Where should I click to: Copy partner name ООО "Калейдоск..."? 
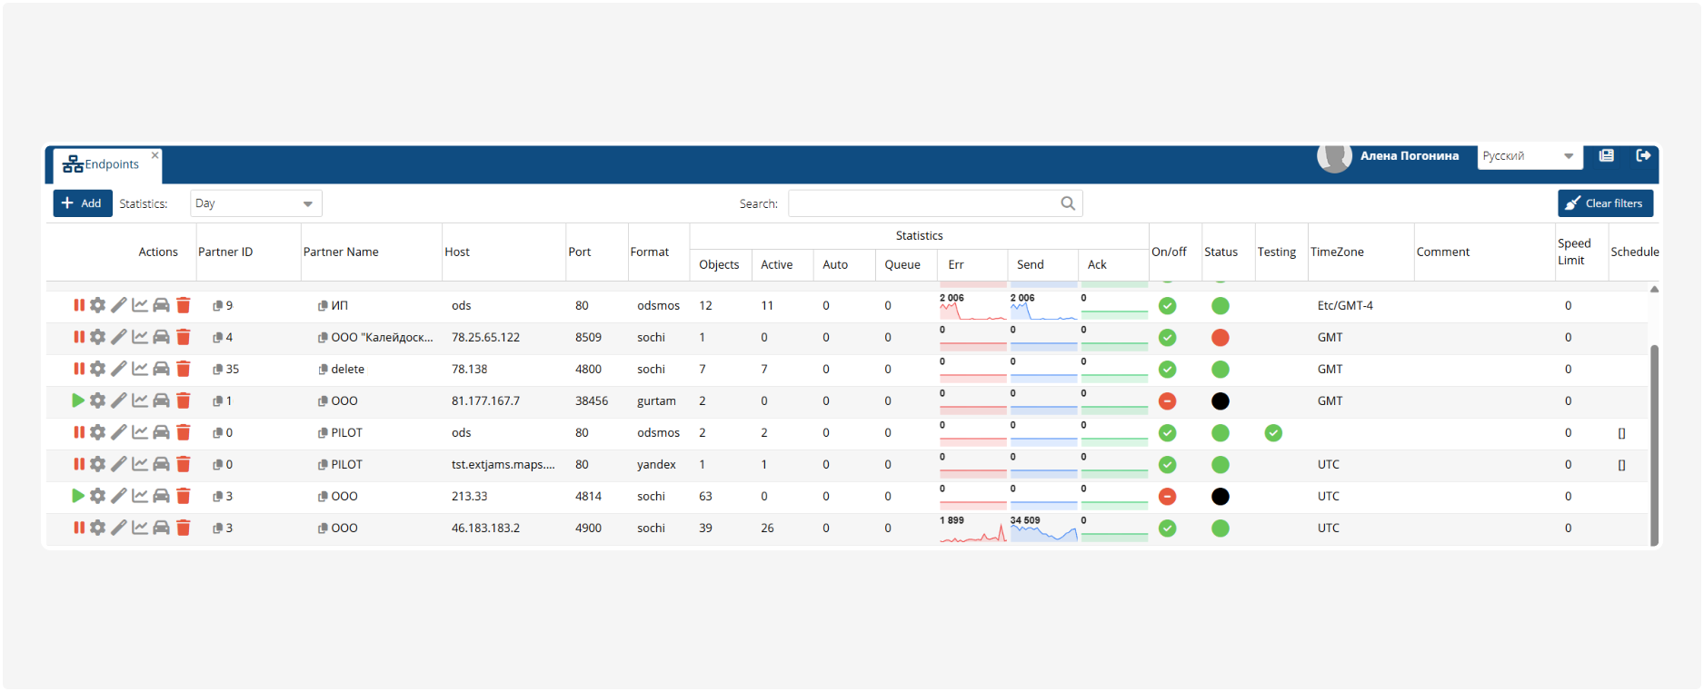[x=323, y=338]
